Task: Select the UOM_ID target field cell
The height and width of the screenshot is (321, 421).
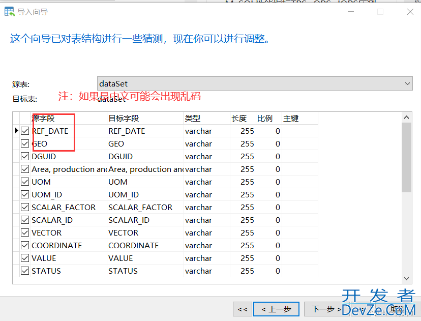Action: 145,194
